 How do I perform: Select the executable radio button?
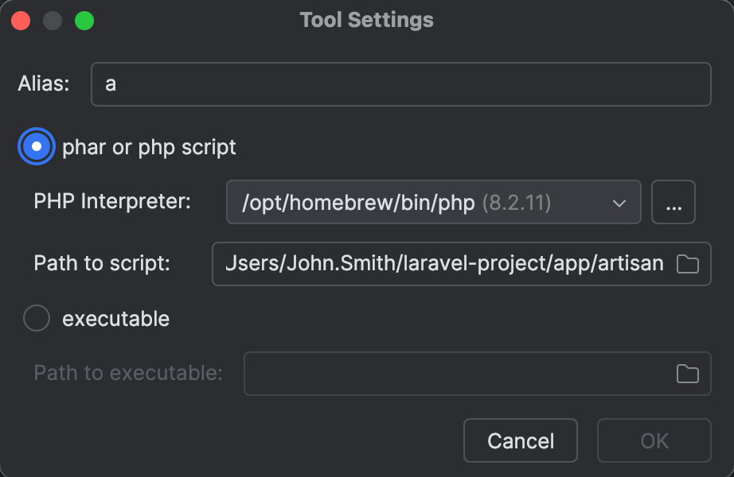click(37, 319)
